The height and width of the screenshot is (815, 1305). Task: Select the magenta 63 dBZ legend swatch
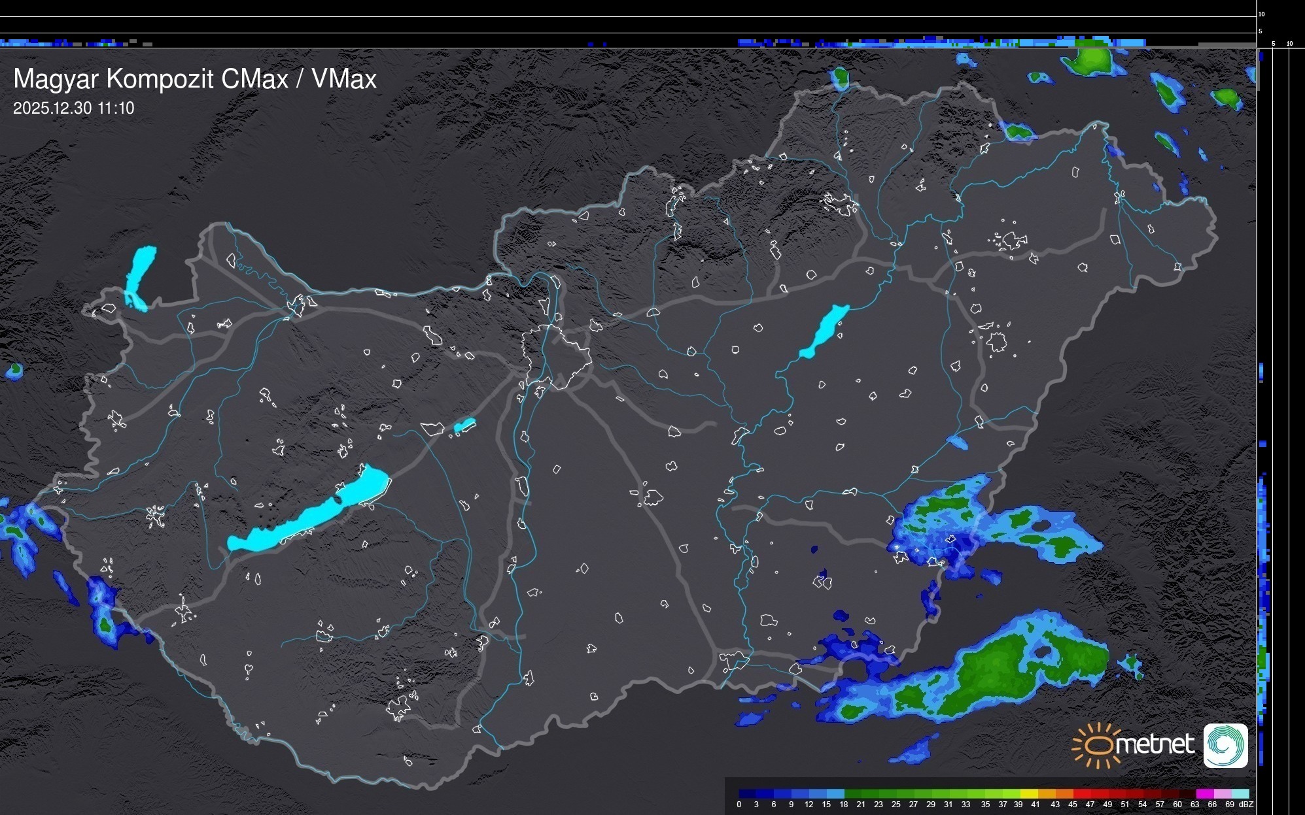(1204, 793)
